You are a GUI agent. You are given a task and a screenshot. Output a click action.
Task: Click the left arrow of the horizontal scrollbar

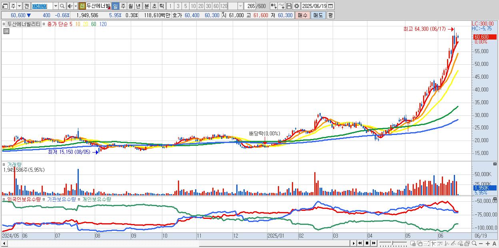tap(4, 243)
